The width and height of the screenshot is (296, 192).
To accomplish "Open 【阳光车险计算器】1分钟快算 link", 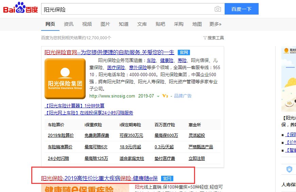I will pos(74,106).
